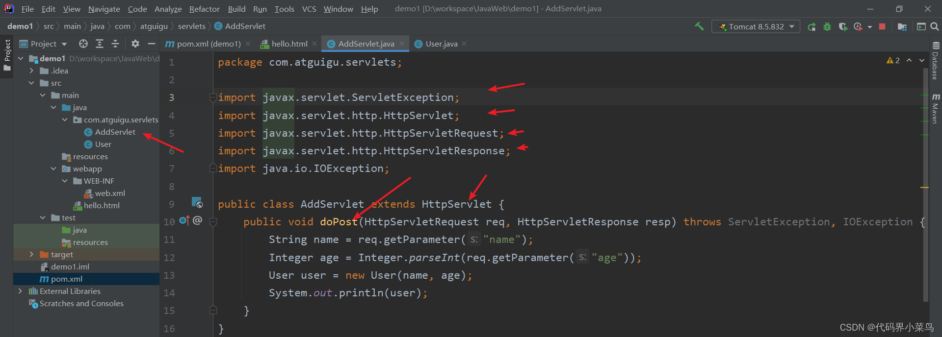Open the Tomcat 8.5.832 run configuration dropdown

click(x=756, y=26)
